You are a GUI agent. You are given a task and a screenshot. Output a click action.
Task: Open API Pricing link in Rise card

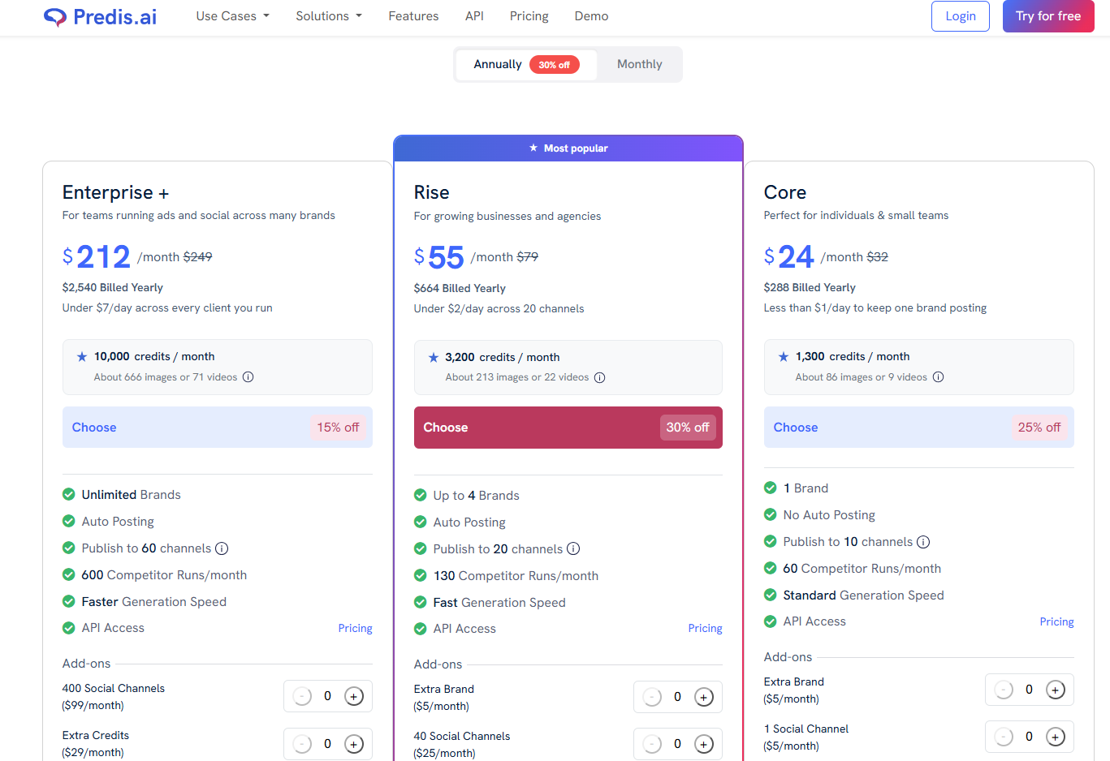tap(706, 629)
